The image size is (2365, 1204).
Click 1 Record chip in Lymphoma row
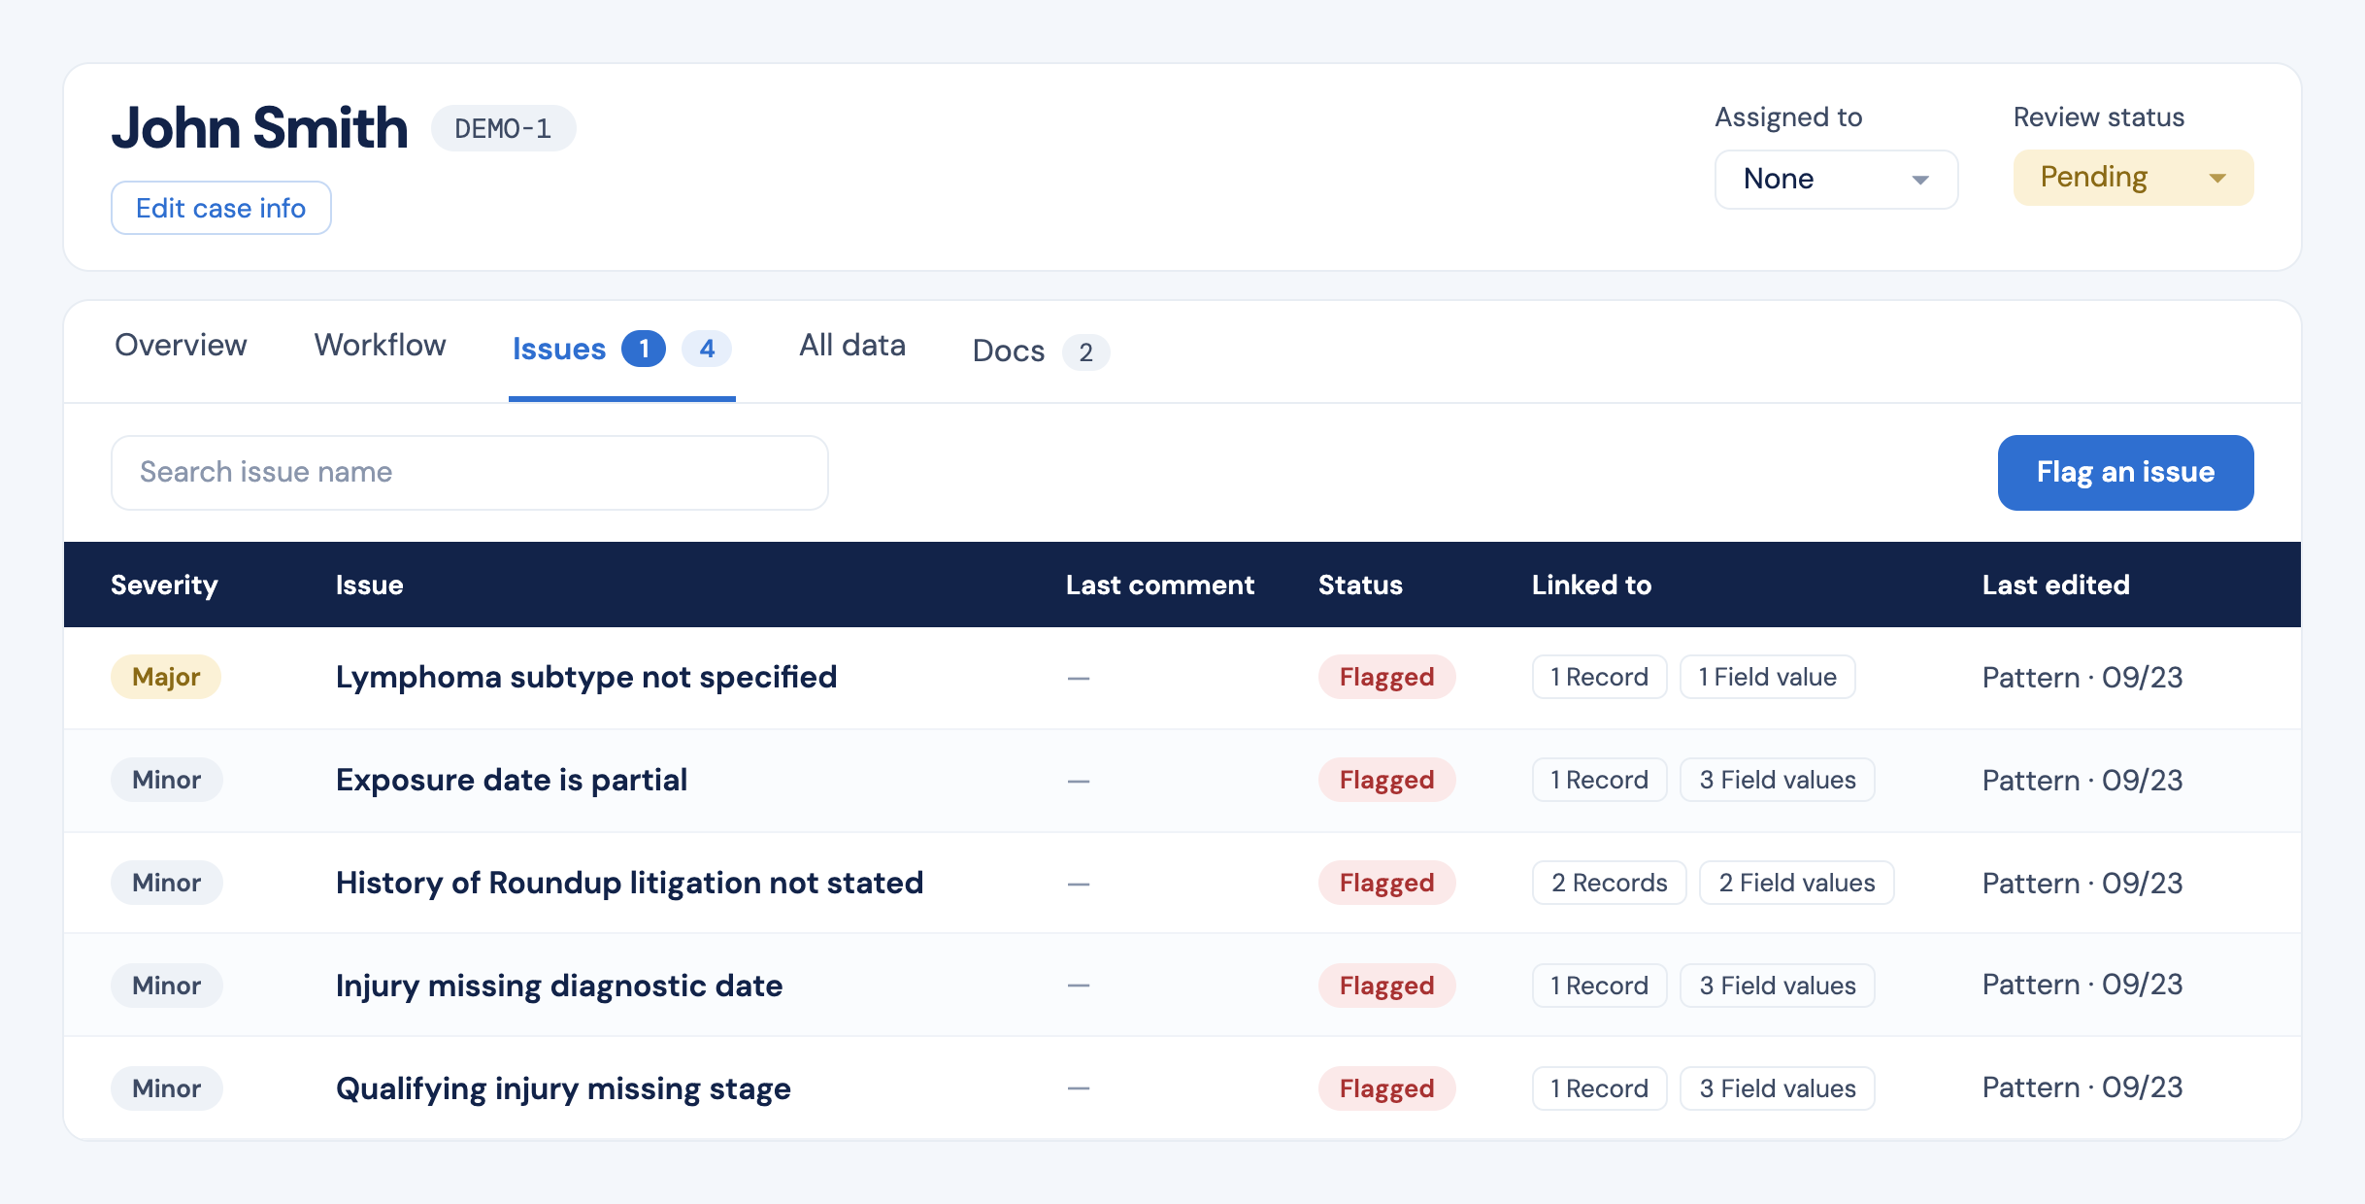point(1599,677)
